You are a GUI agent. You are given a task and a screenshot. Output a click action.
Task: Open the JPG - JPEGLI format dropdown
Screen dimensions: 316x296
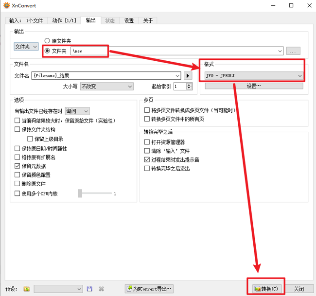coord(254,75)
